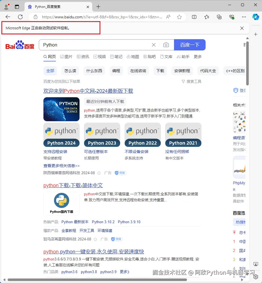The height and width of the screenshot is (283, 262).
Task: Open the Python 3.10.2 link
Action: (x=103, y=222)
